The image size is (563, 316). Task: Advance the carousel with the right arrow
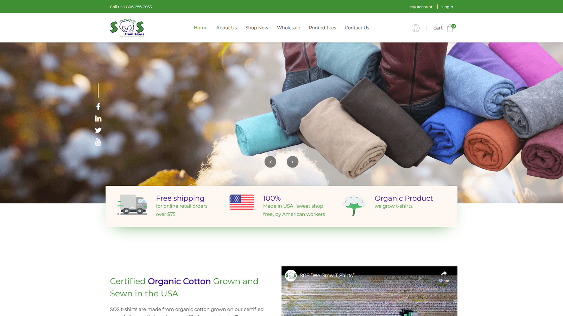[x=292, y=162]
